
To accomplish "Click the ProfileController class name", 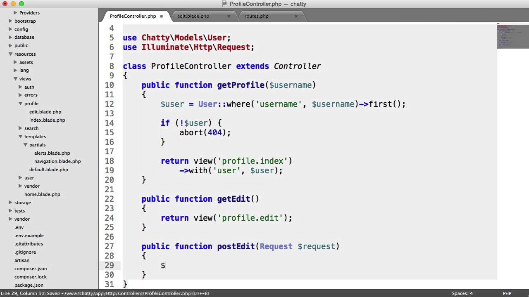I will [x=191, y=66].
